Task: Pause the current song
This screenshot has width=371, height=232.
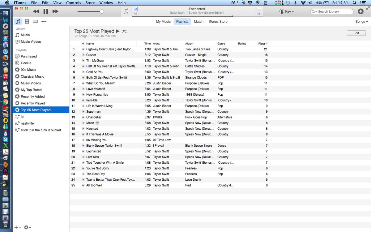Action: 46,11
